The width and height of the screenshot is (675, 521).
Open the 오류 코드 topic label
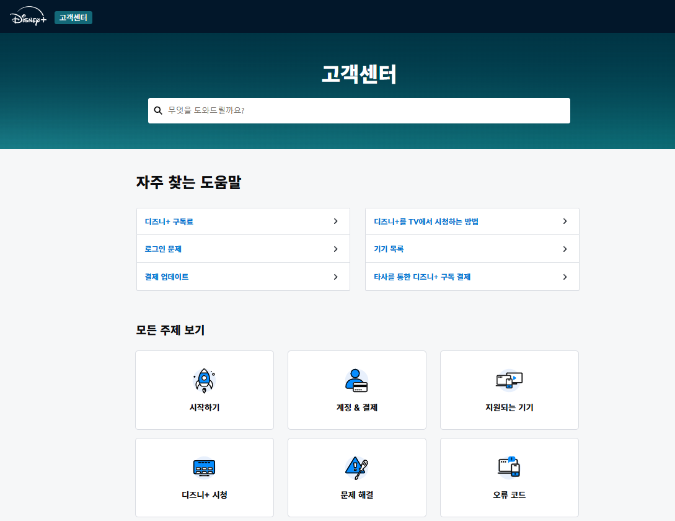coord(510,495)
